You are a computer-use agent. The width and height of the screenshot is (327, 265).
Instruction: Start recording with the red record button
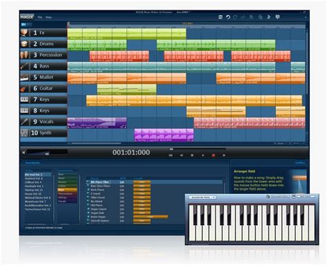213,155
